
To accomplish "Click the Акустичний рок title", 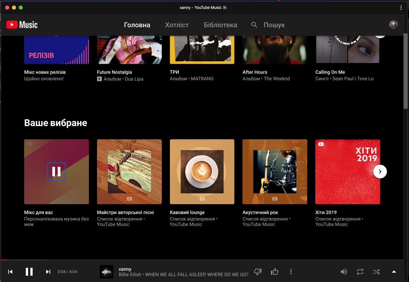I will point(260,212).
